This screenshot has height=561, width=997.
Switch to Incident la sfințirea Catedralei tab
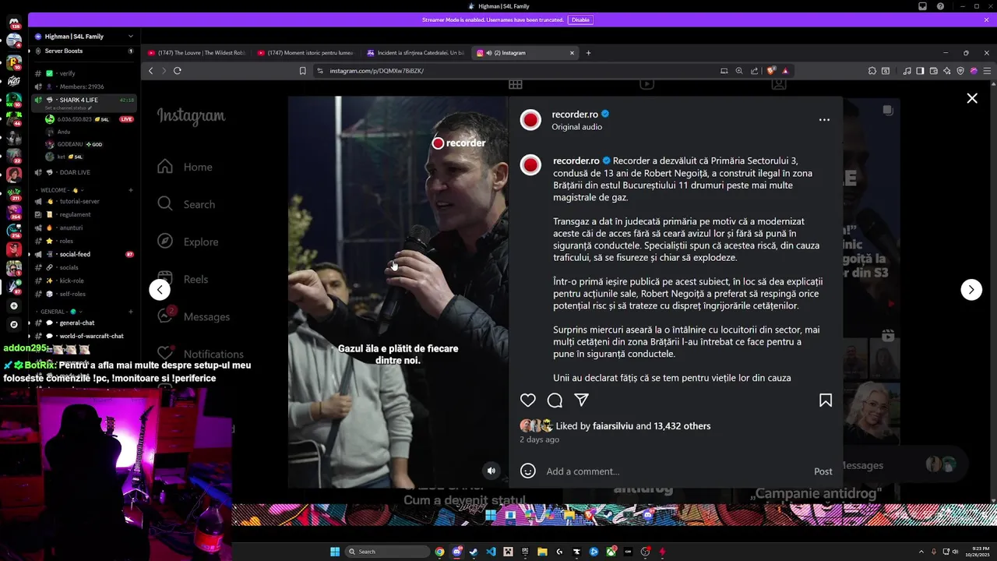click(416, 53)
